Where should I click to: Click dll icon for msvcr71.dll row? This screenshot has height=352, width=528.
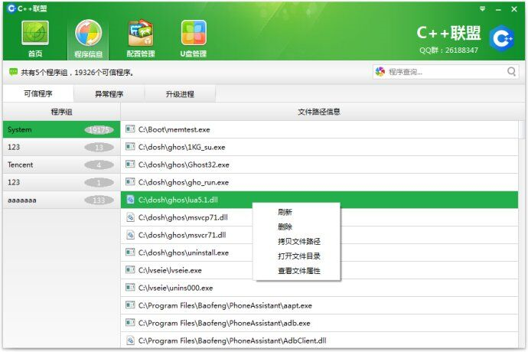[130, 234]
